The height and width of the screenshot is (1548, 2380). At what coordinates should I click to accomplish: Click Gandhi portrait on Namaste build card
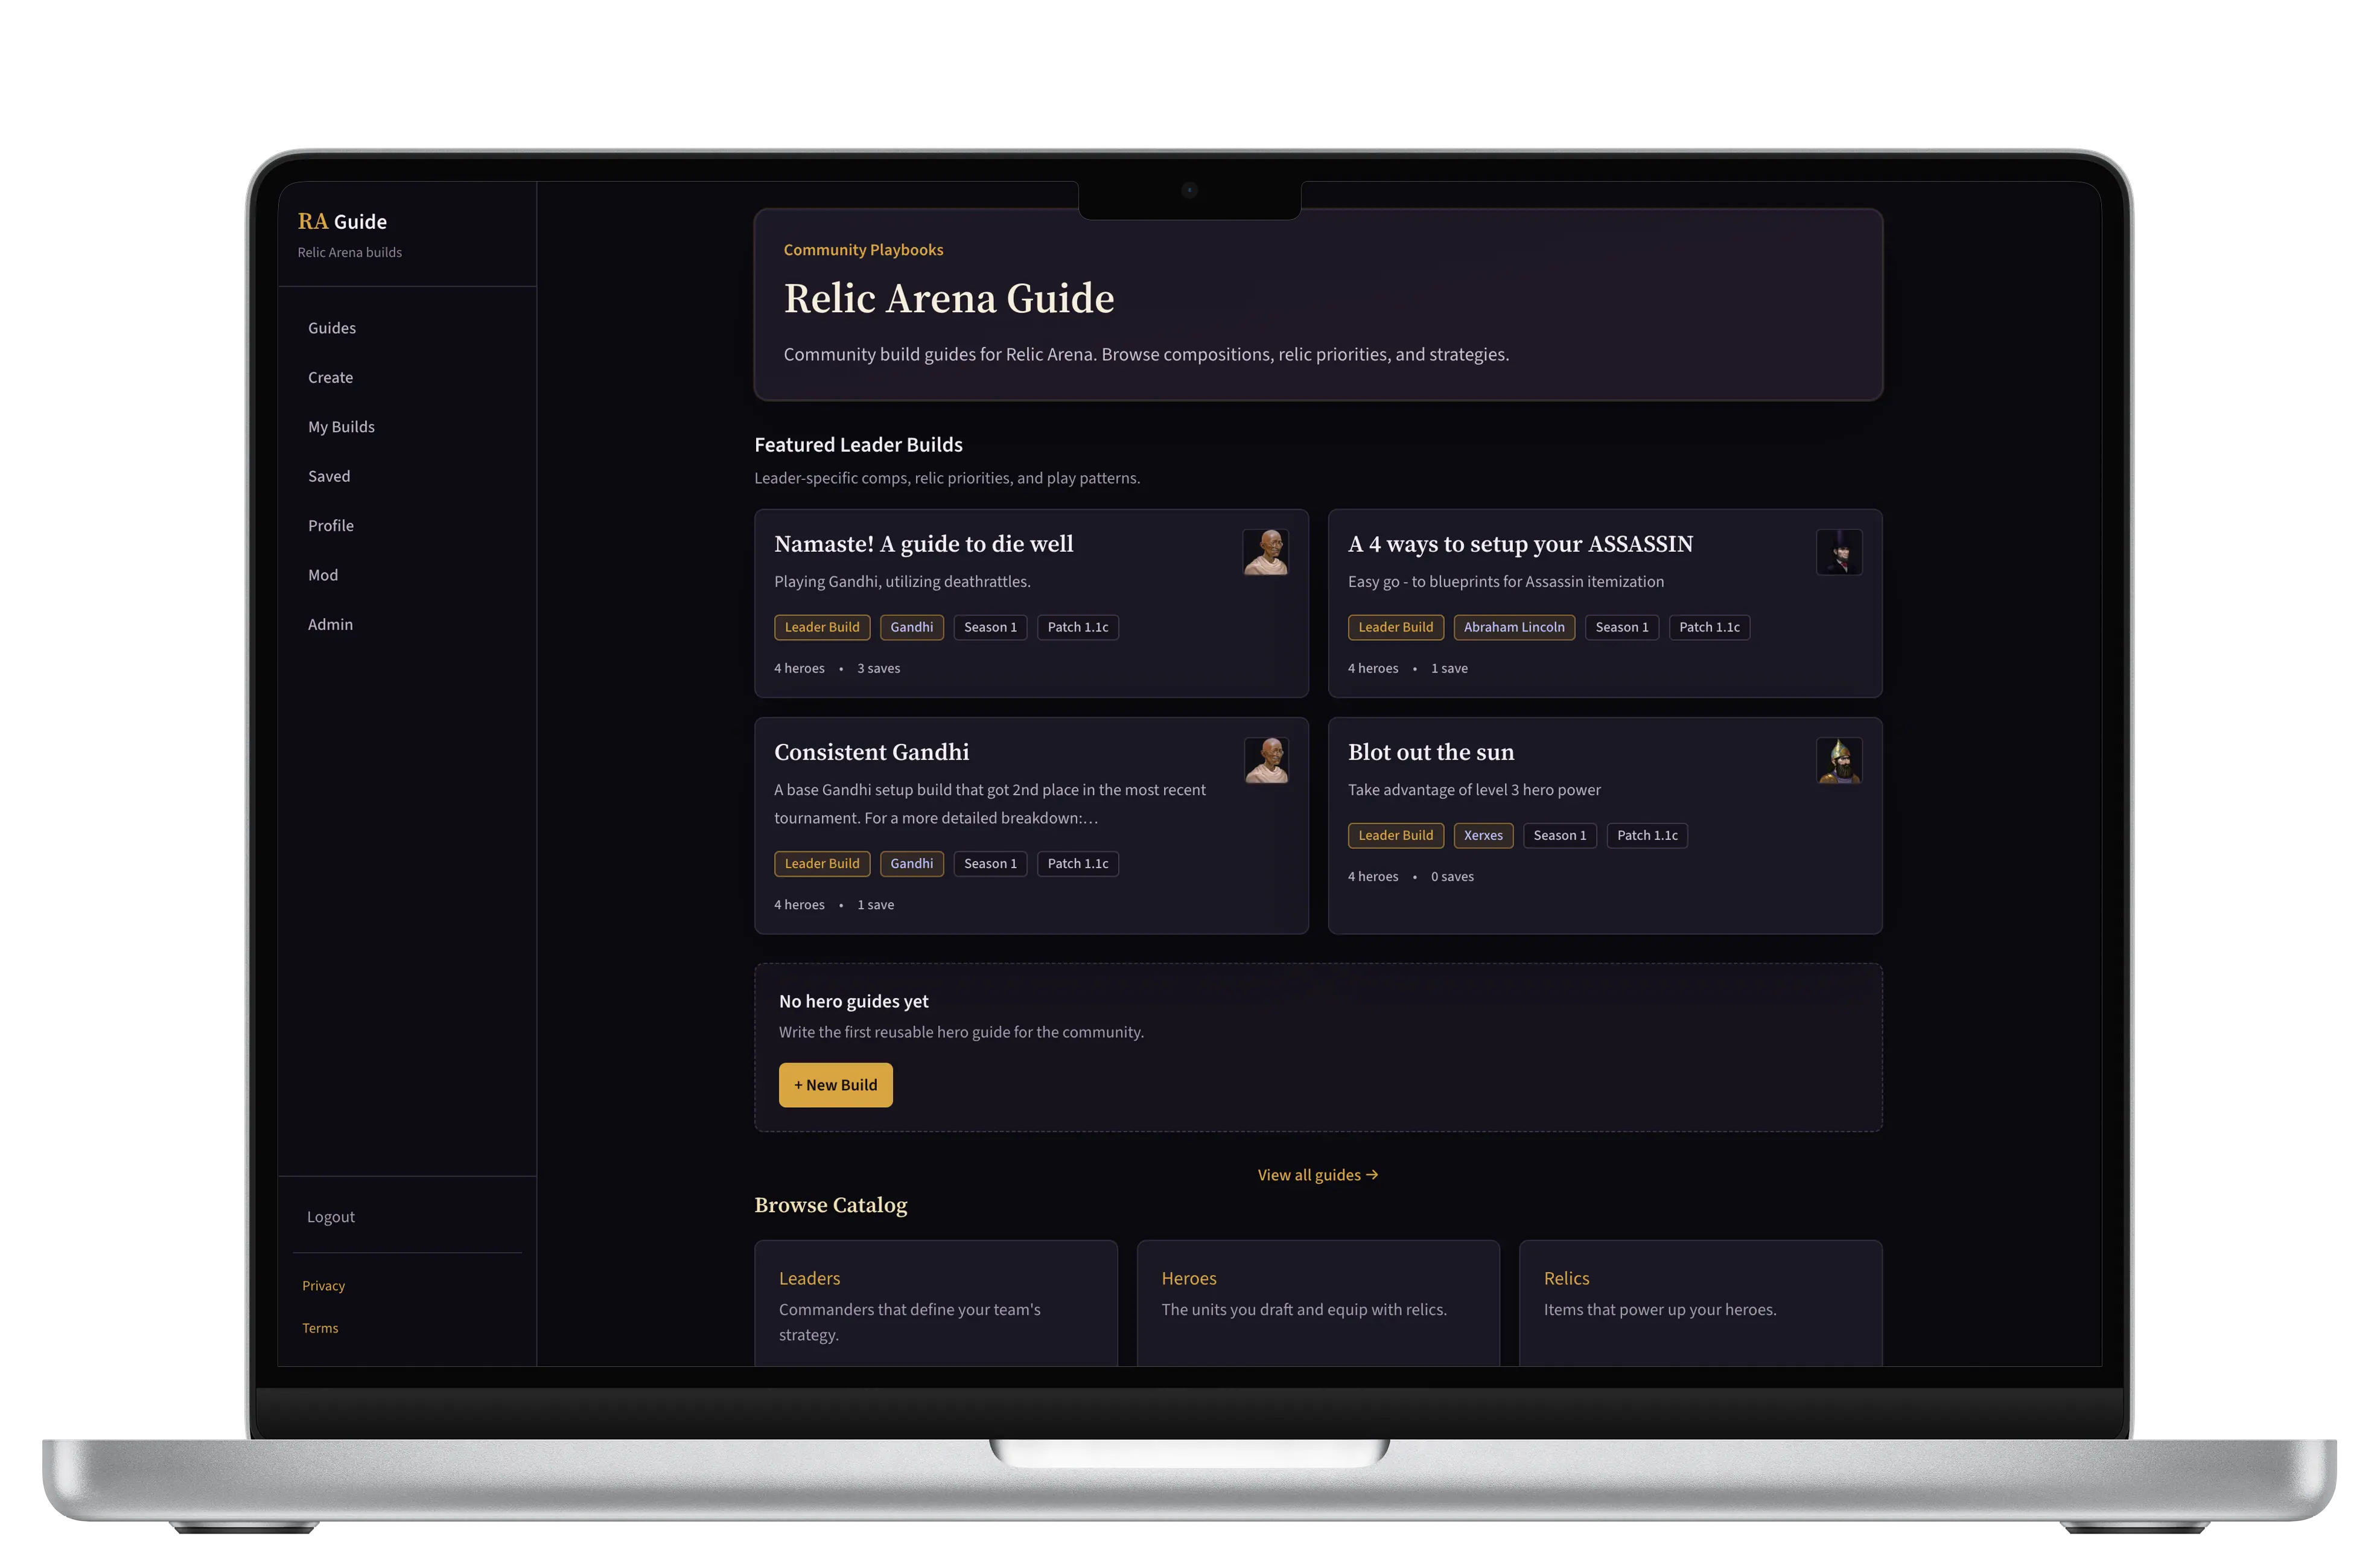point(1265,552)
